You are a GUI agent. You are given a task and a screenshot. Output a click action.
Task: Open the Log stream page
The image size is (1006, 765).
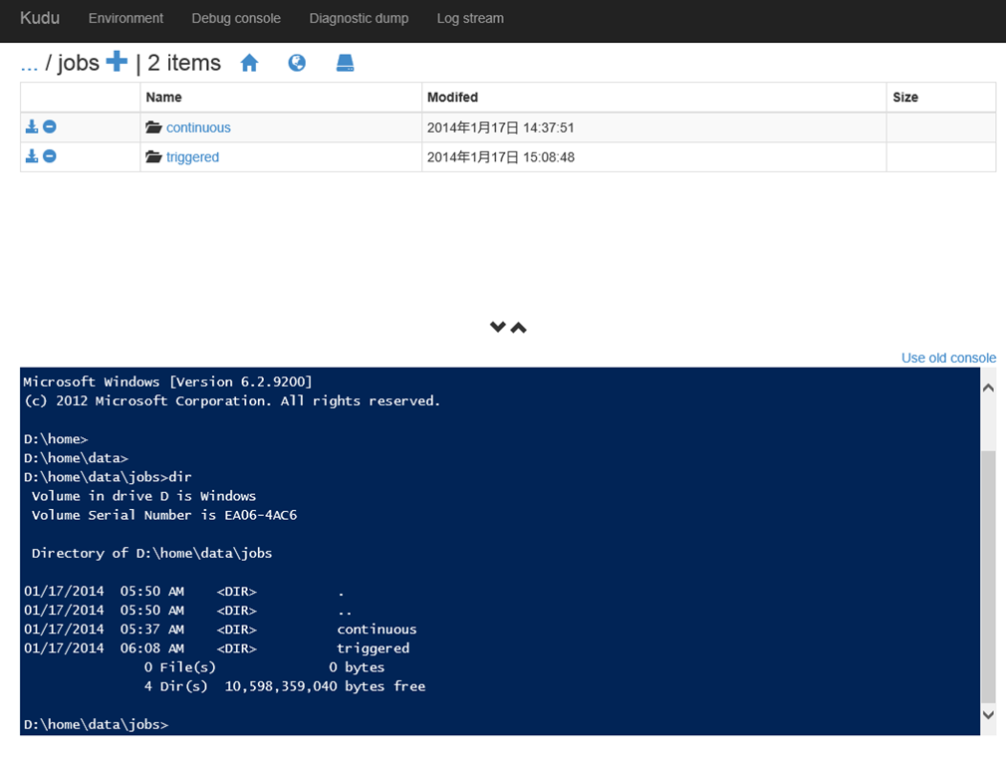pos(470,18)
